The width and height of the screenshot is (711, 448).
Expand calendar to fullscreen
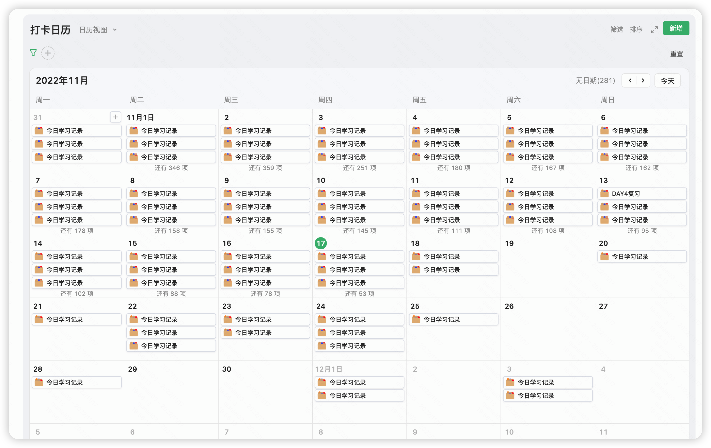(x=654, y=29)
